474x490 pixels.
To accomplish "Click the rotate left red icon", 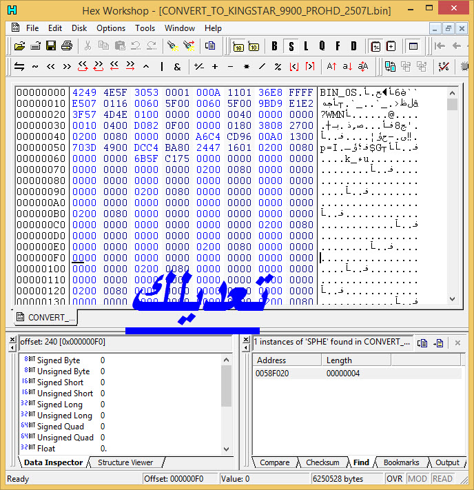I will click(83, 67).
